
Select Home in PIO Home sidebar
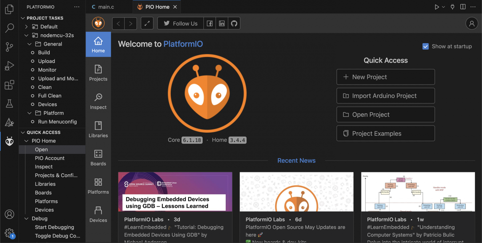(98, 44)
